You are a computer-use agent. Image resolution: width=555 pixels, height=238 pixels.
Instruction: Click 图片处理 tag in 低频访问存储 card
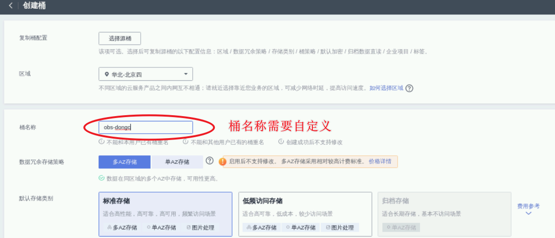(x=340, y=227)
